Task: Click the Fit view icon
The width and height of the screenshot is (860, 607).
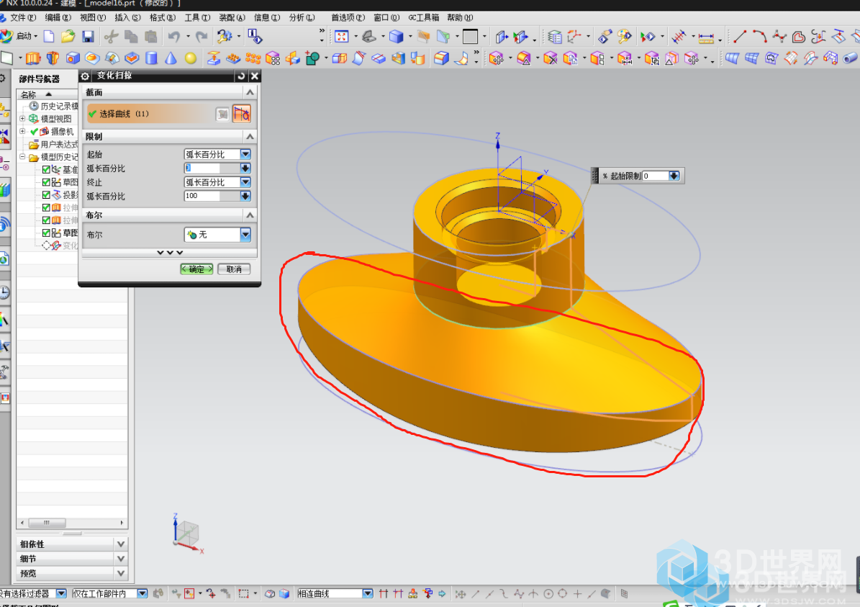Action: 341,37
